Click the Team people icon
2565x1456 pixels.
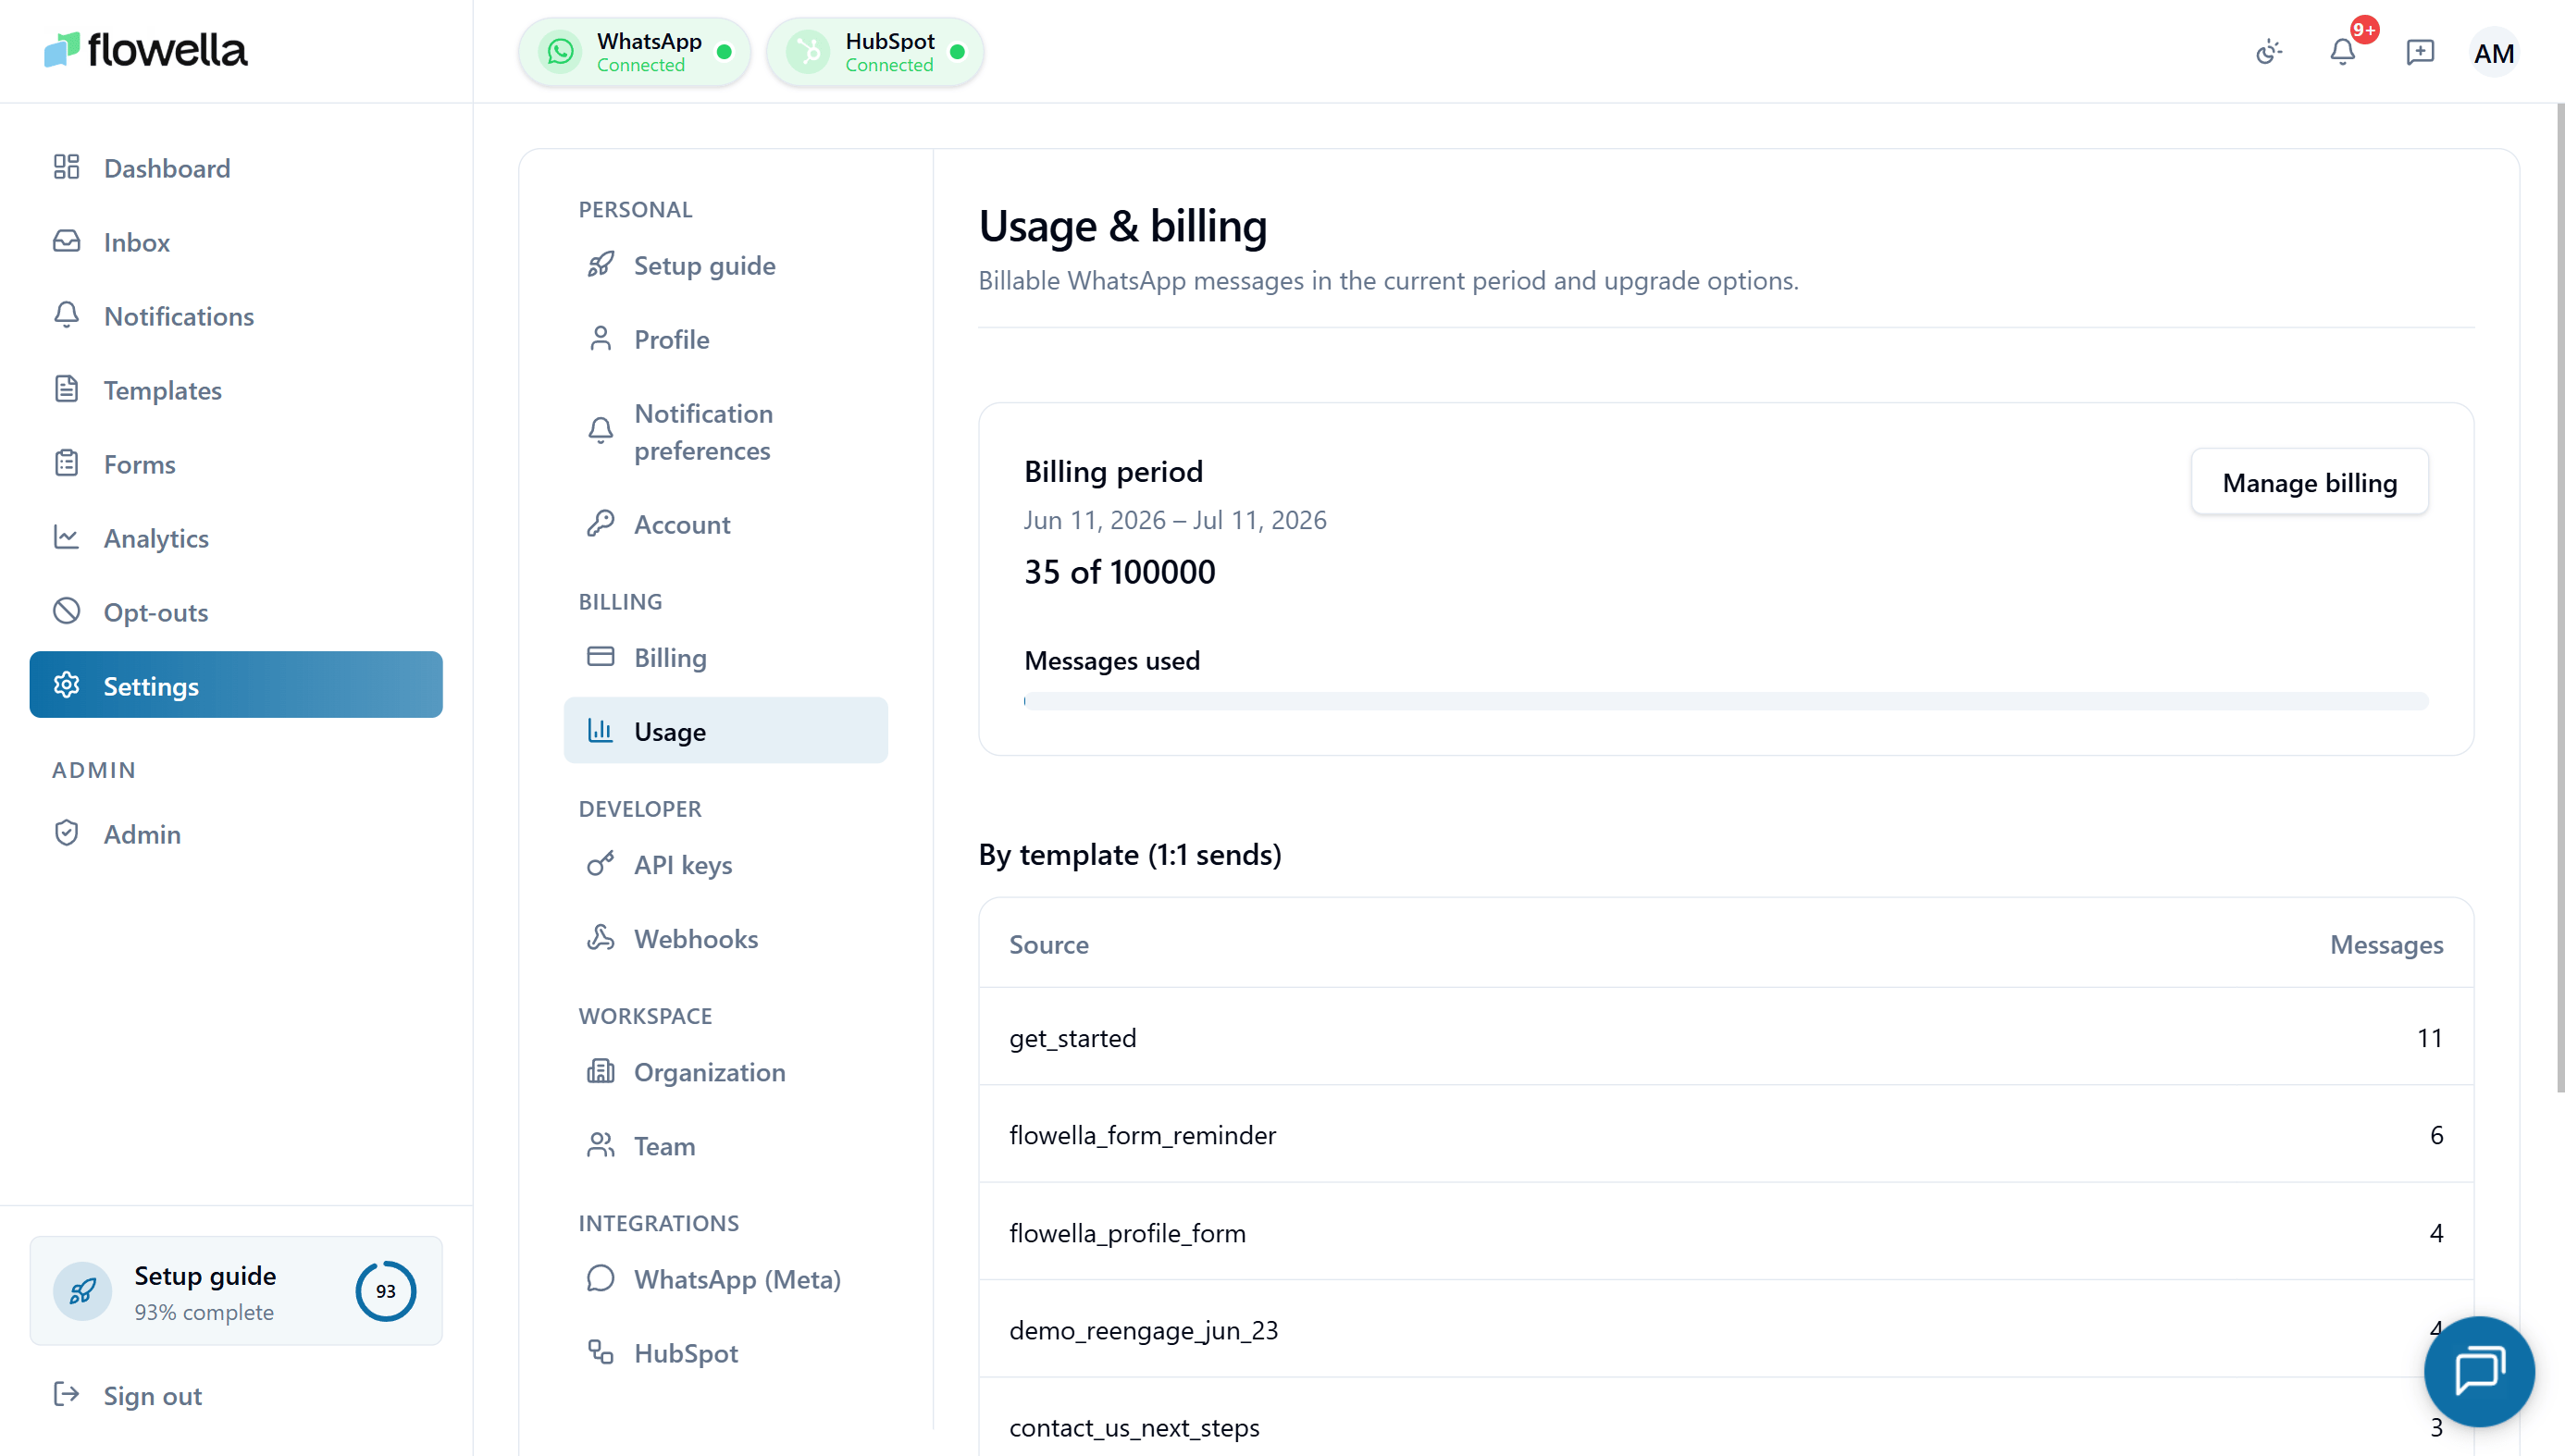tap(601, 1145)
